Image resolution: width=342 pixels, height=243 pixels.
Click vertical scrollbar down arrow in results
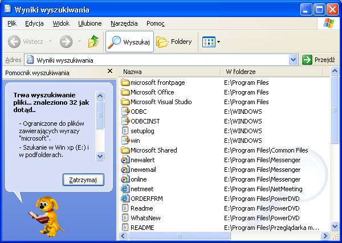[335, 226]
